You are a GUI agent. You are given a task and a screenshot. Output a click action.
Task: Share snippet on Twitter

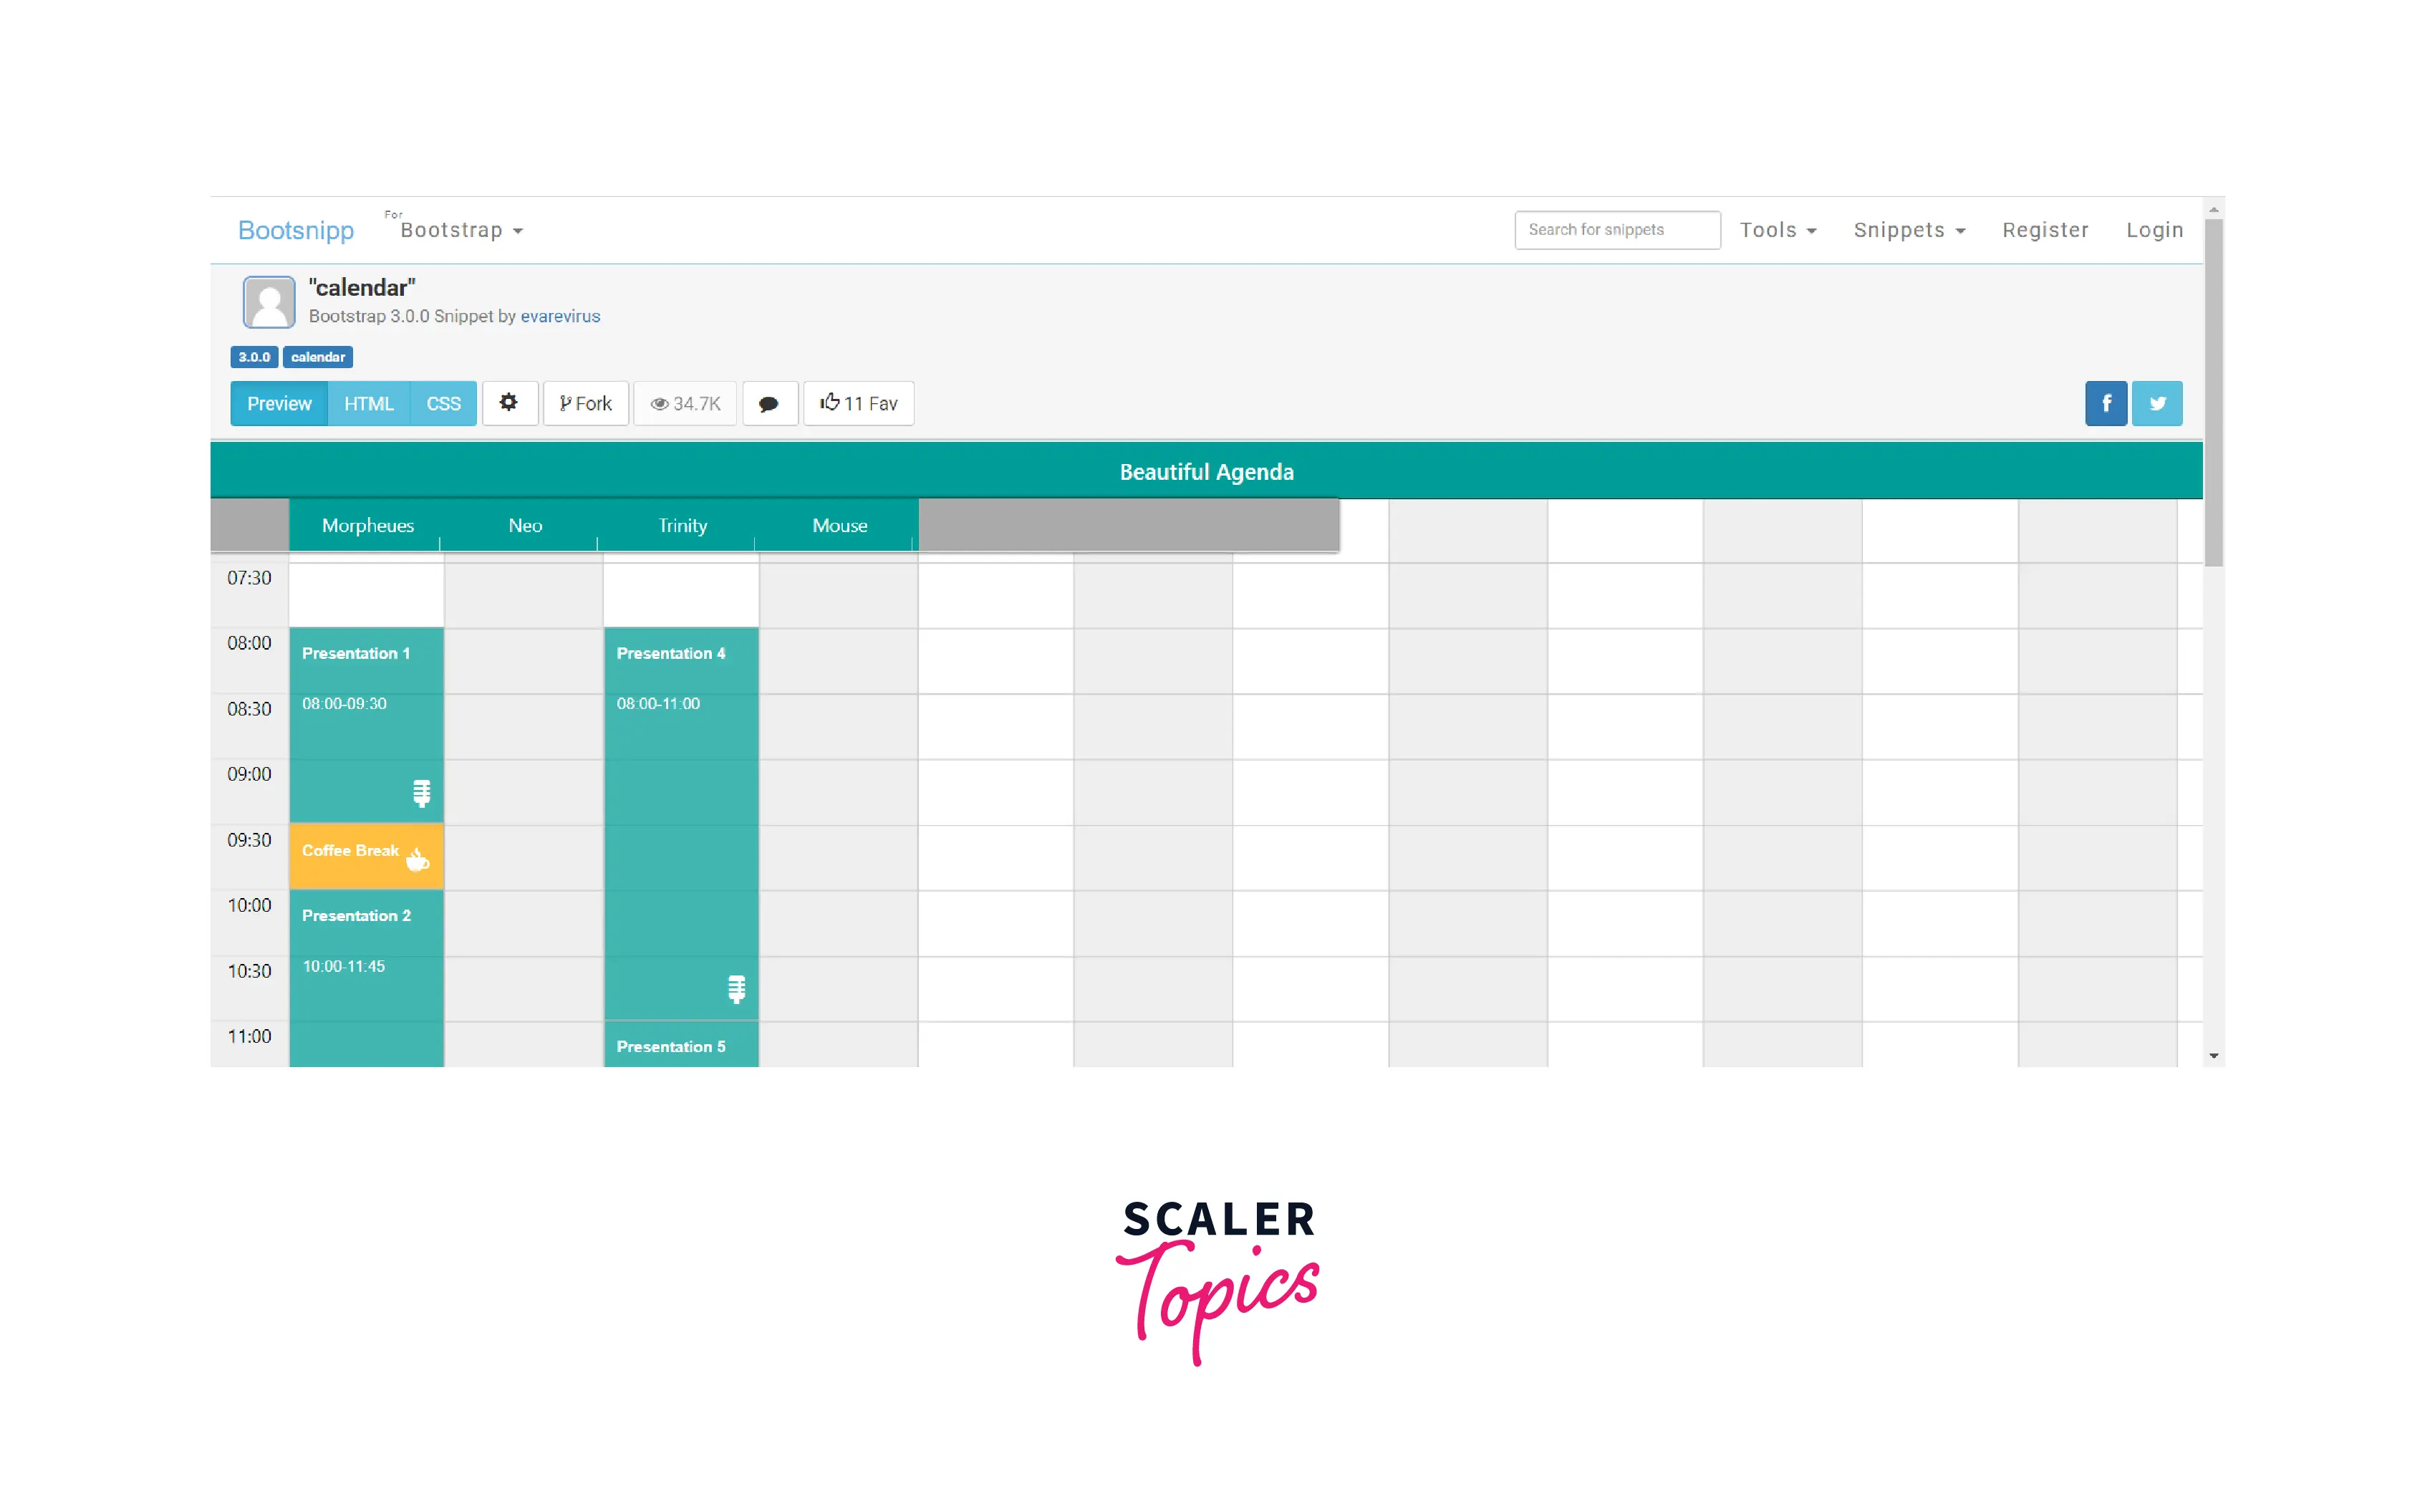(x=2156, y=402)
